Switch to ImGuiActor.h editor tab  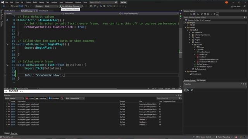pos(43,11)
